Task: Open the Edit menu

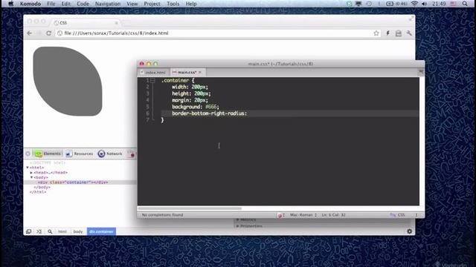Action: 66,4
